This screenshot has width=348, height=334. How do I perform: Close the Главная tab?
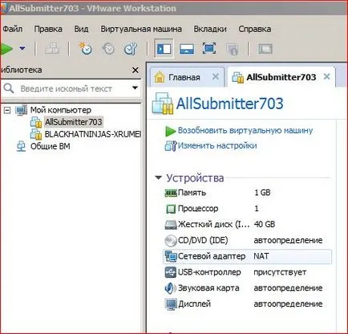[x=216, y=77]
